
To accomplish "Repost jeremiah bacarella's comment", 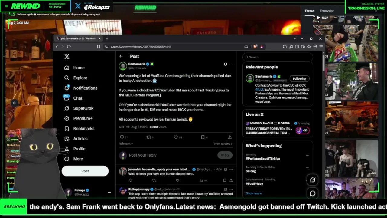I will 154,180.
